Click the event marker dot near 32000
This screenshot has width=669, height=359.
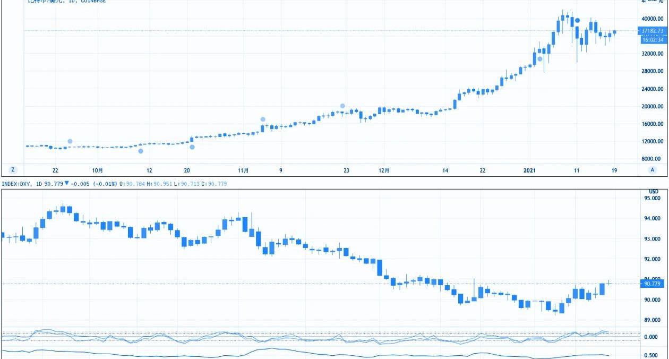[540, 59]
